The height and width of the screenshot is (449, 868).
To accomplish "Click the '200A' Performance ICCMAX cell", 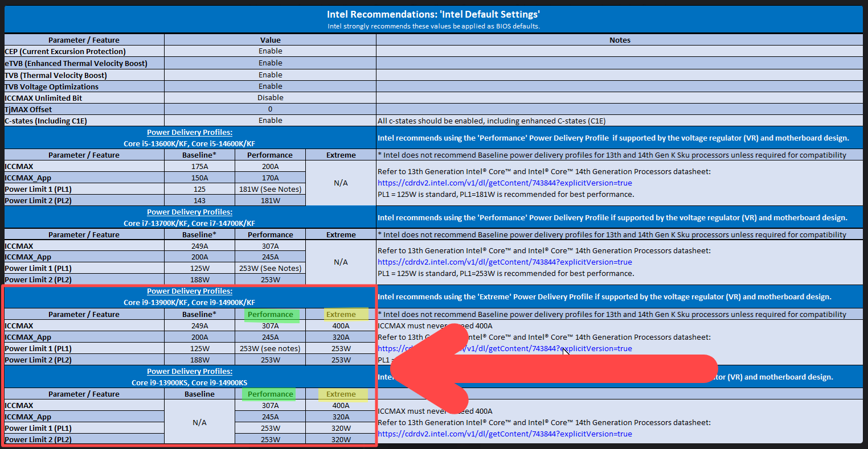I will point(270,166).
